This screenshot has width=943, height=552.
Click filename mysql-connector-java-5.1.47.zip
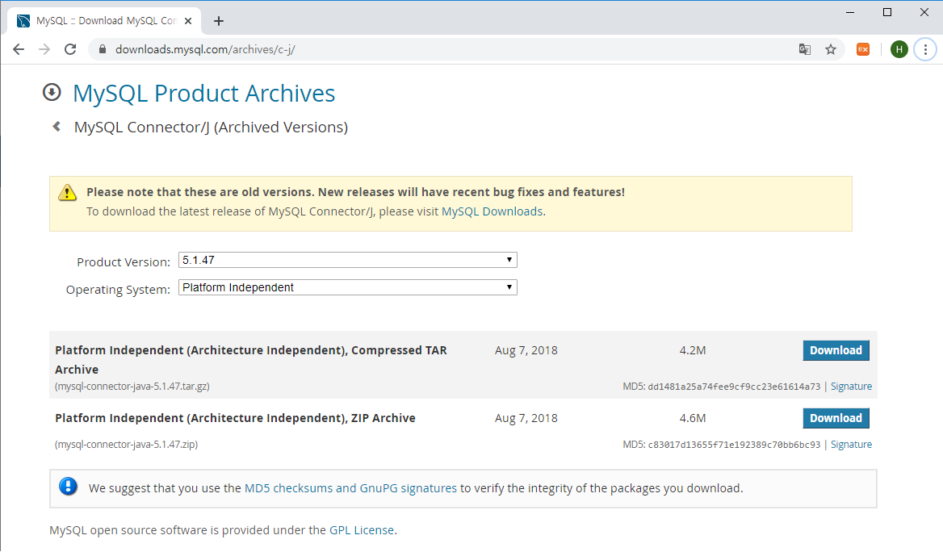coord(126,445)
